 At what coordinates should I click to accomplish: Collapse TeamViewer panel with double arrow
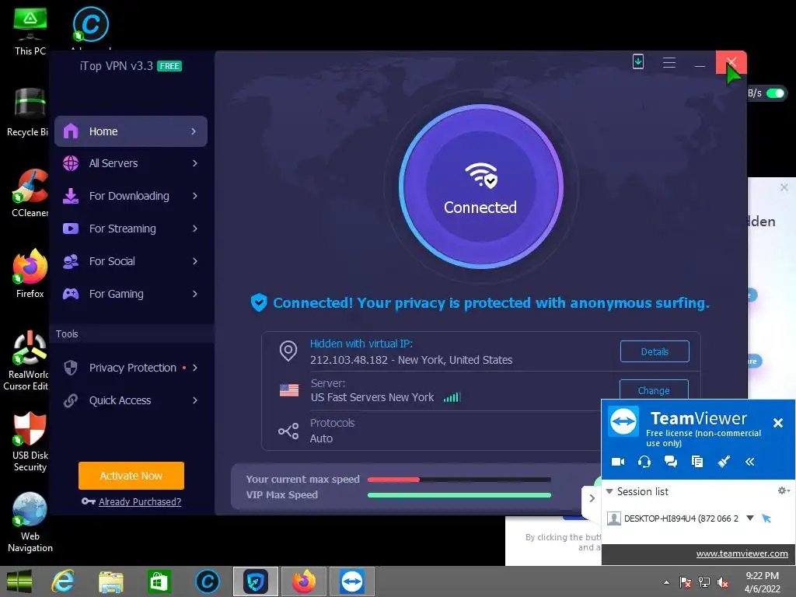[x=750, y=462]
